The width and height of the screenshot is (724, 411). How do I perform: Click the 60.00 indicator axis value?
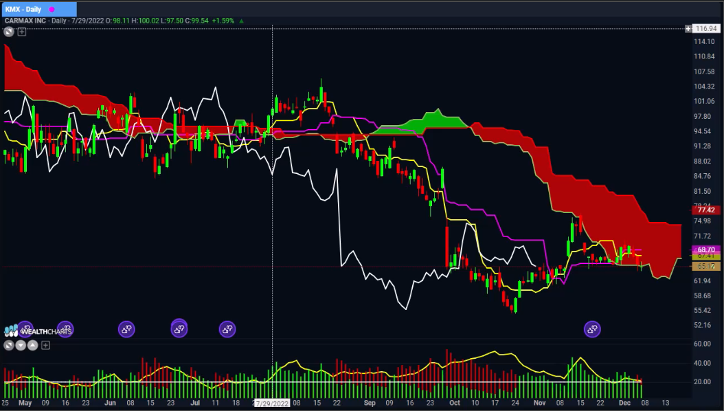tap(702, 344)
